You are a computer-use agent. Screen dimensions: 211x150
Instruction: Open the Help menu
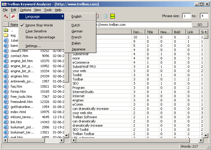pyautogui.click(x=58, y=10)
